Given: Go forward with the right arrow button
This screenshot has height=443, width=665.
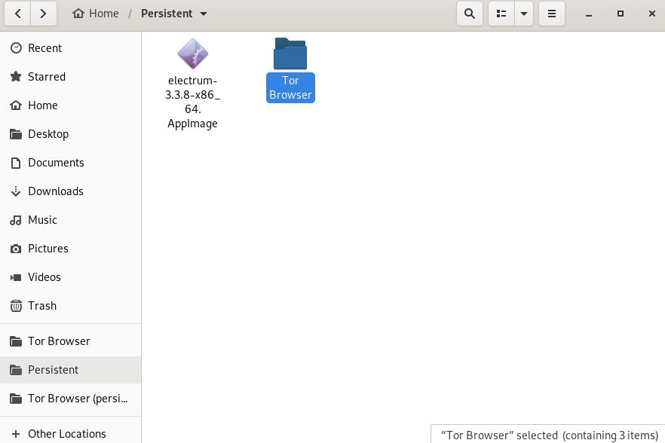Looking at the screenshot, I should pyautogui.click(x=43, y=14).
